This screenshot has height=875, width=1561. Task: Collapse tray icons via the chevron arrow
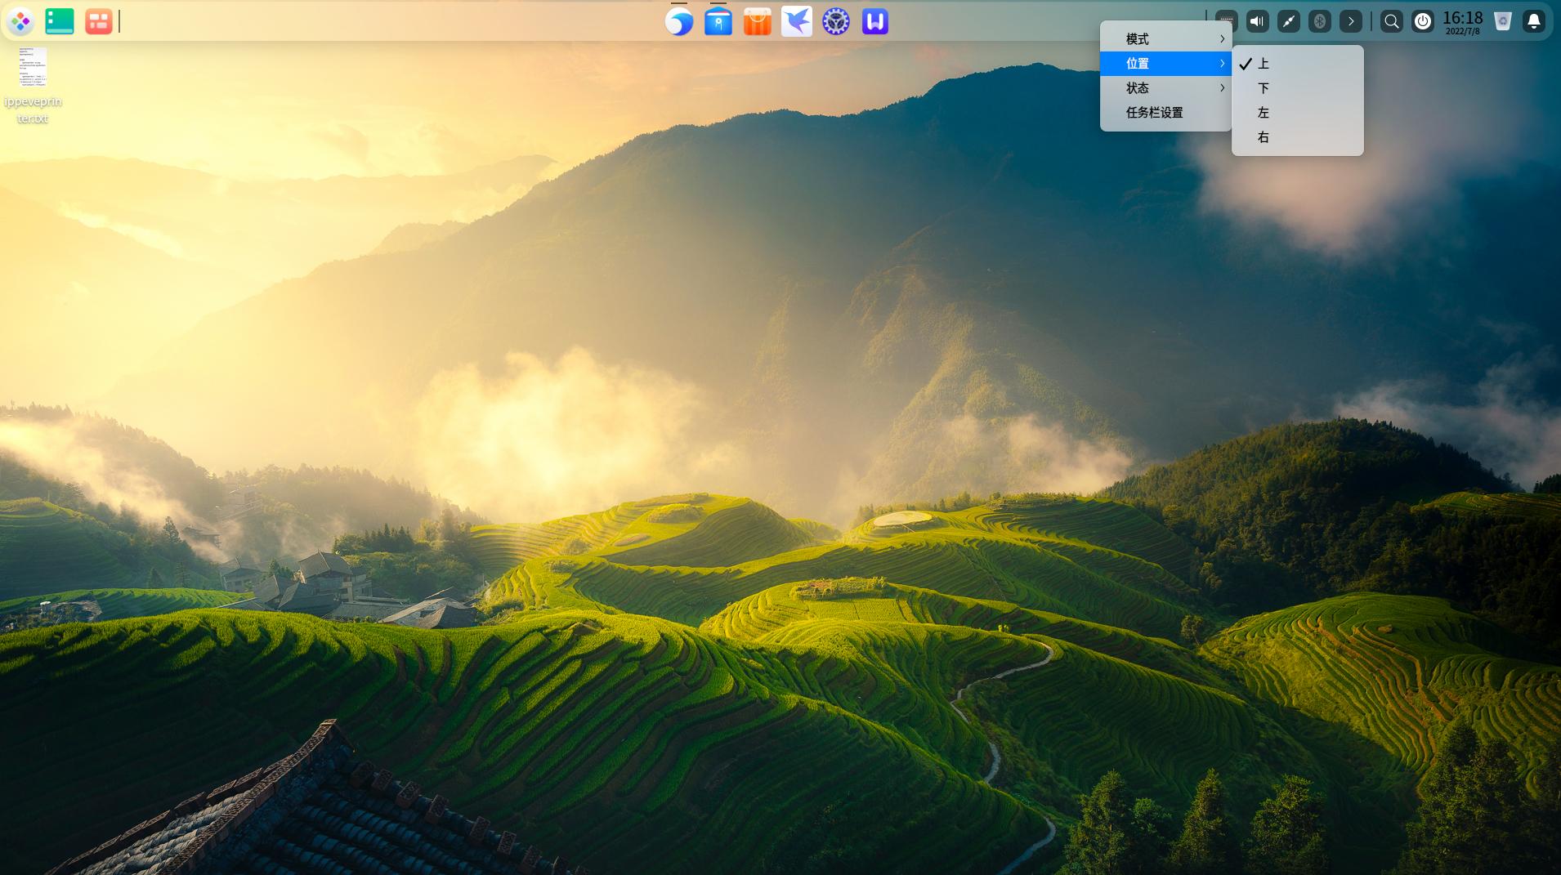point(1349,21)
